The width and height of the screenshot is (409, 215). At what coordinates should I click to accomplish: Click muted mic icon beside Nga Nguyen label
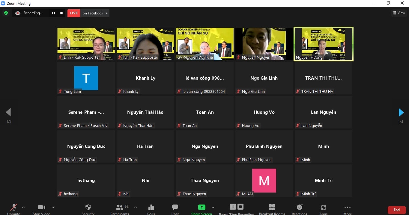(x=179, y=160)
